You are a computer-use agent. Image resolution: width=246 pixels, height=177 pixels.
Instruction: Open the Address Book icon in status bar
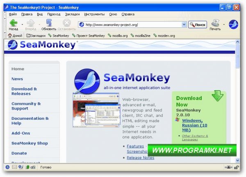(27, 167)
